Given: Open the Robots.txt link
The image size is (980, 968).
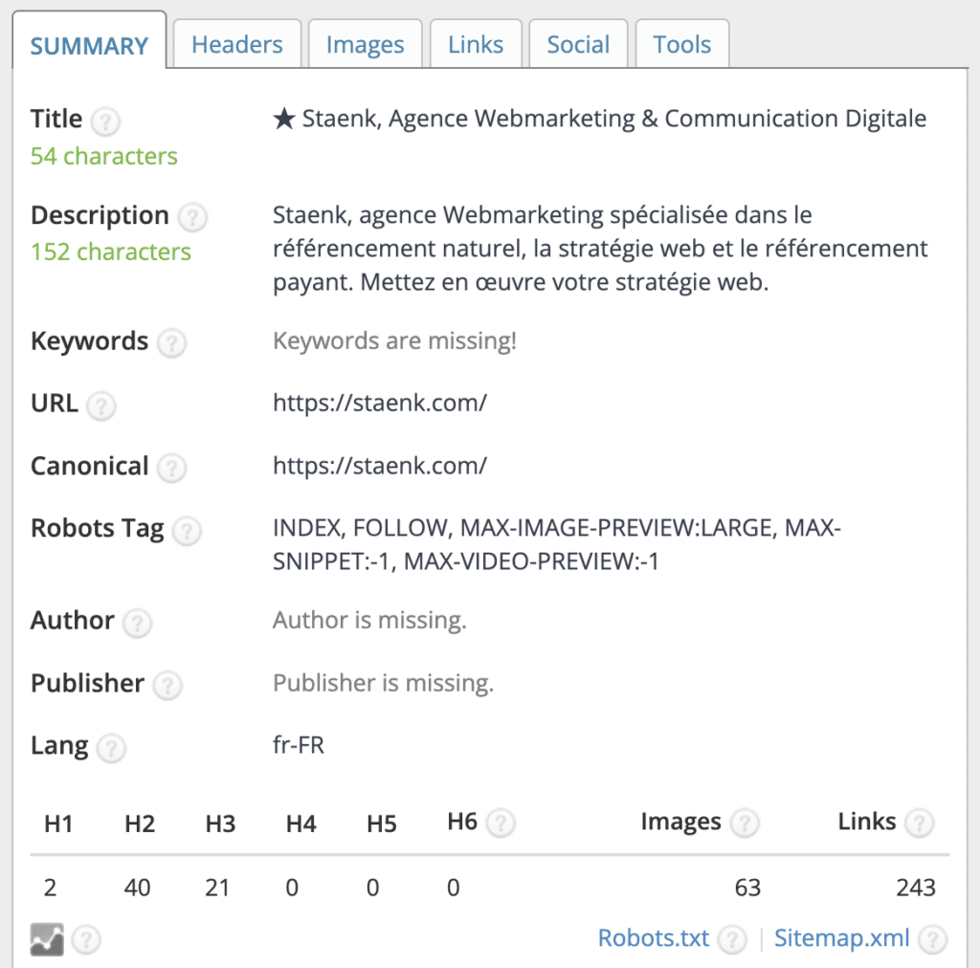Looking at the screenshot, I should [654, 938].
